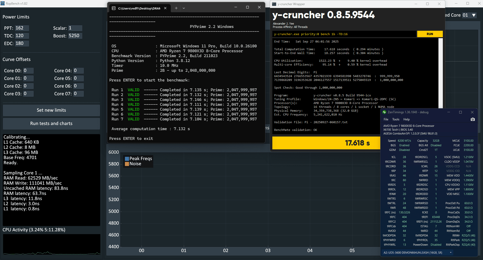Take a ZenTimings screenshot with camera icon

(x=473, y=119)
